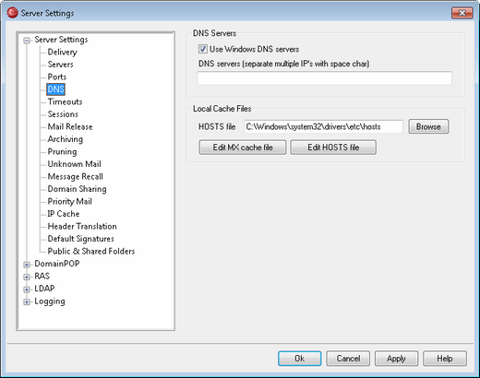The image size is (480, 378).
Task: Browse for the HOSTS file
Action: pyautogui.click(x=428, y=126)
